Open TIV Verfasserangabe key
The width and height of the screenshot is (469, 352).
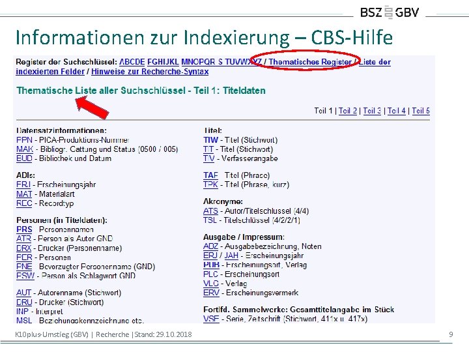tap(209, 158)
